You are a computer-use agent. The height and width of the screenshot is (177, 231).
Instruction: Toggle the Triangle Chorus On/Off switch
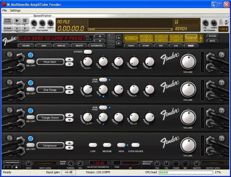(31, 117)
